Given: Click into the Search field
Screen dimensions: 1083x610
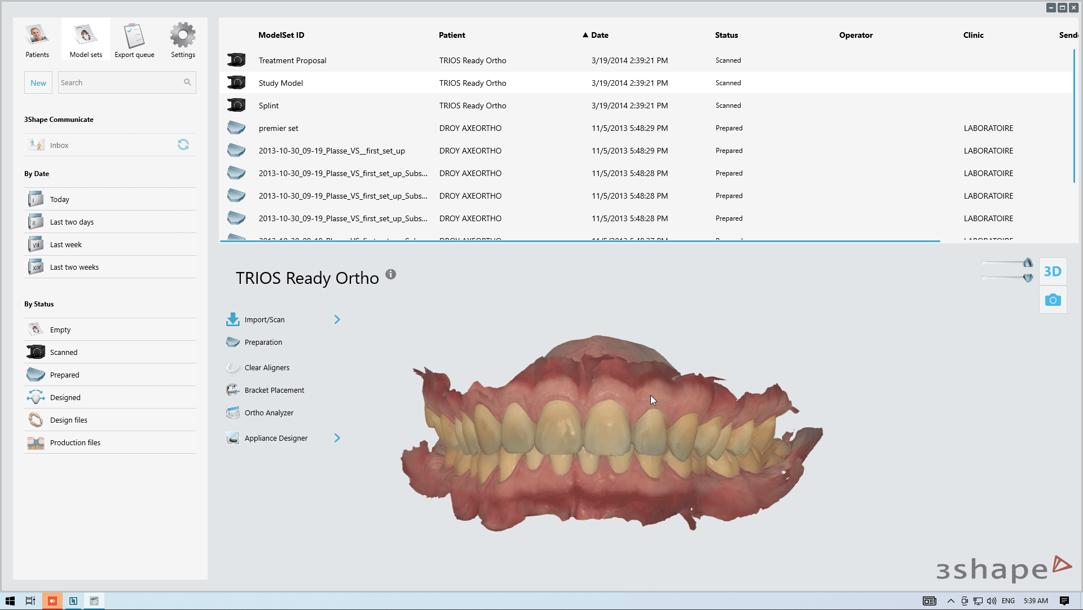Looking at the screenshot, I should [118, 83].
